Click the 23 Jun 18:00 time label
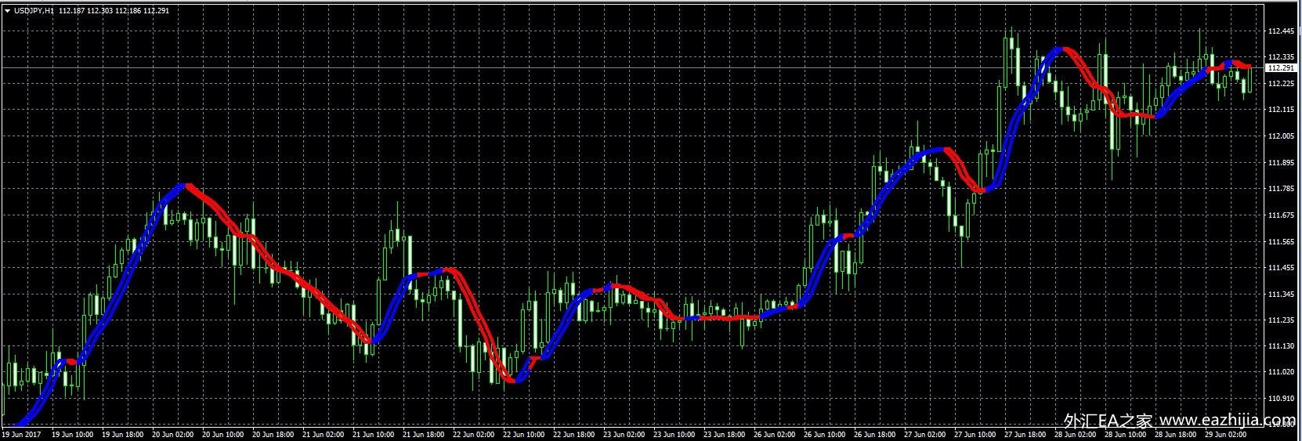The height and width of the screenshot is (441, 1302). click(x=725, y=434)
